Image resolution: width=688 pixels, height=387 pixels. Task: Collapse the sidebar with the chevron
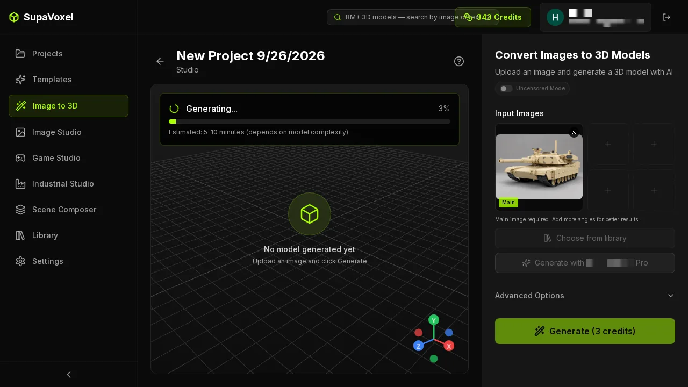click(69, 375)
